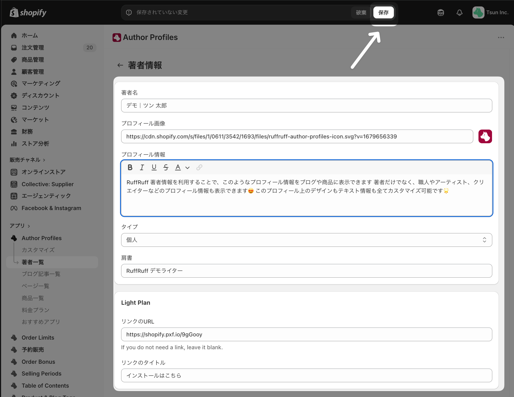
Task: Open 商品管理 products section
Action: point(33,60)
